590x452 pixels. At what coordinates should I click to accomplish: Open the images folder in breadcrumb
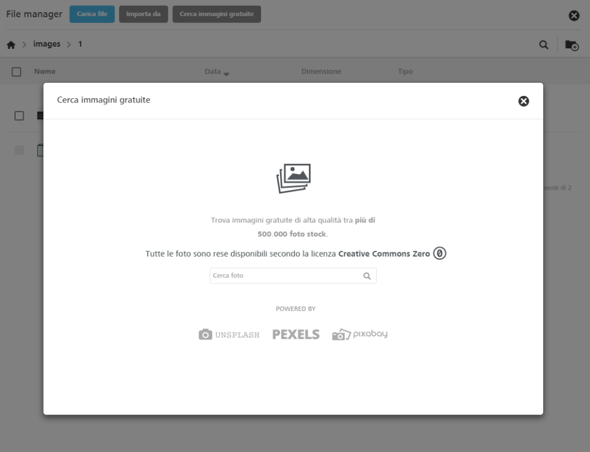pos(47,44)
